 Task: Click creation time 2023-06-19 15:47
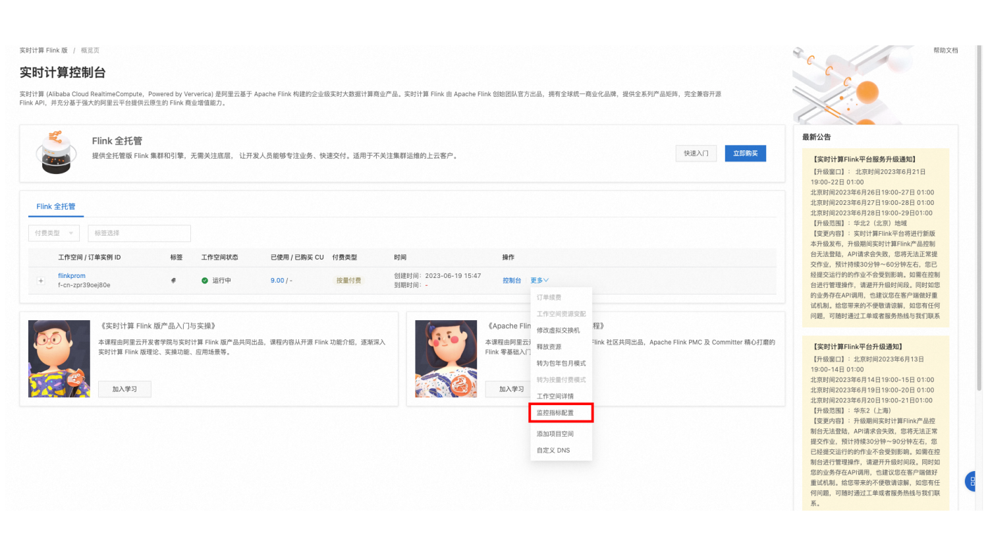453,276
